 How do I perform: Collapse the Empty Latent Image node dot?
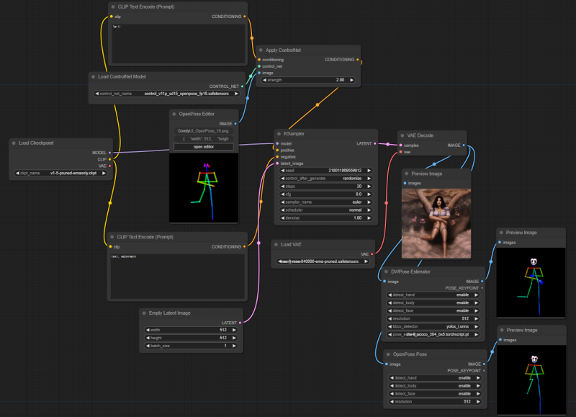(x=144, y=313)
